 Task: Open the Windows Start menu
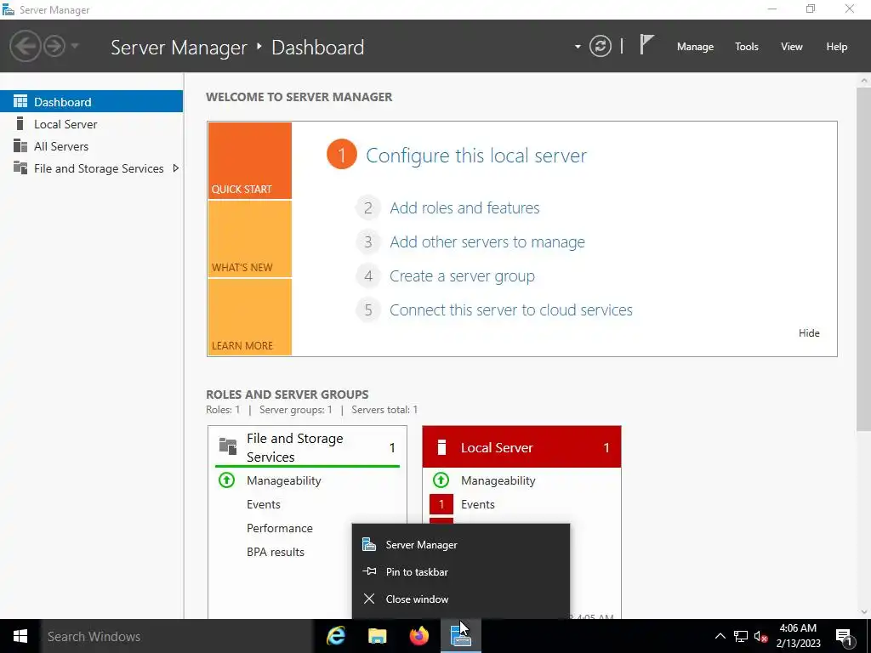(x=20, y=636)
